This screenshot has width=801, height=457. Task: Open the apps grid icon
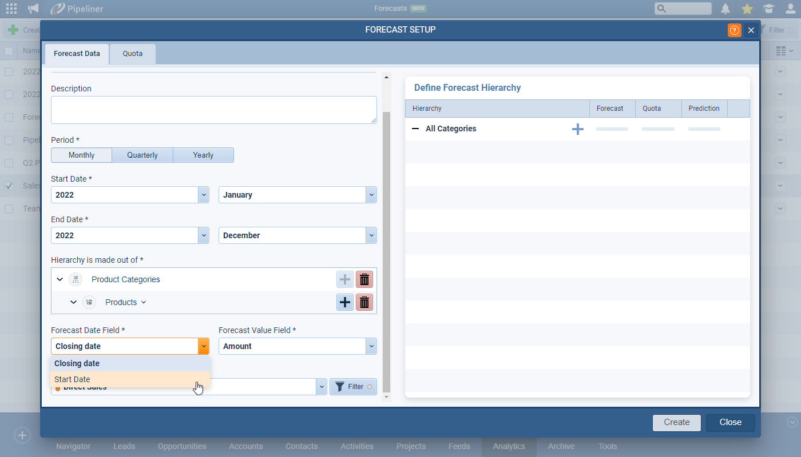point(11,9)
